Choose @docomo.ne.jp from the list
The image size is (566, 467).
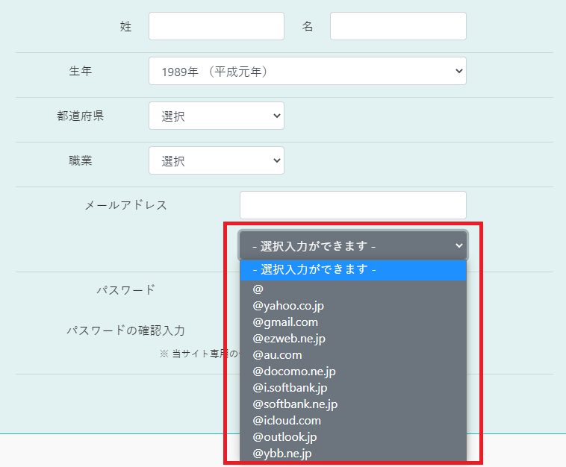click(353, 371)
